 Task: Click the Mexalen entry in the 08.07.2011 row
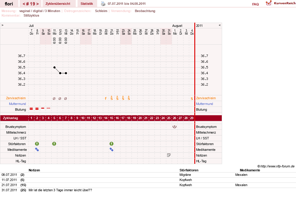click(241, 175)
